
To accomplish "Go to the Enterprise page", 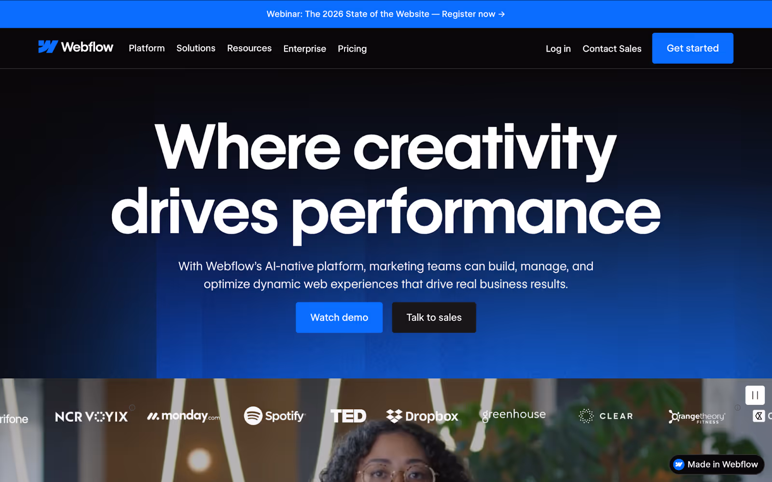I will pos(304,49).
